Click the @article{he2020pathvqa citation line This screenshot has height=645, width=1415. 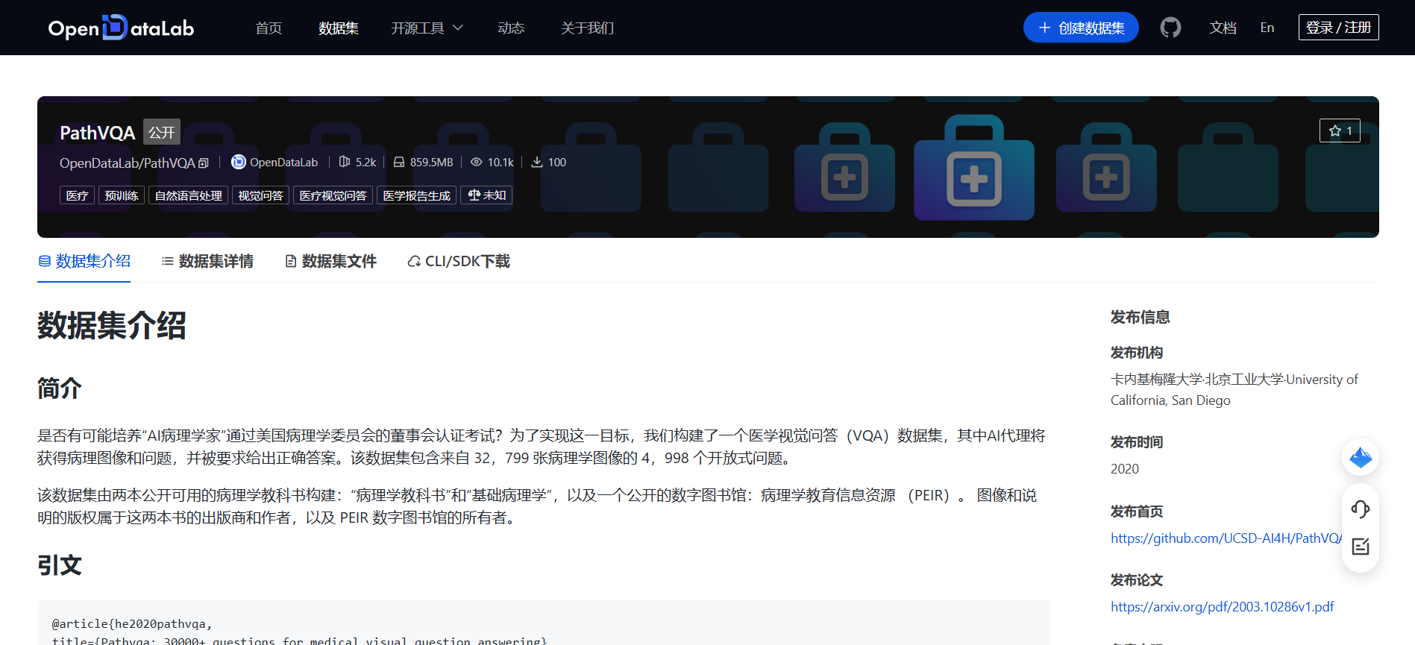[132, 623]
